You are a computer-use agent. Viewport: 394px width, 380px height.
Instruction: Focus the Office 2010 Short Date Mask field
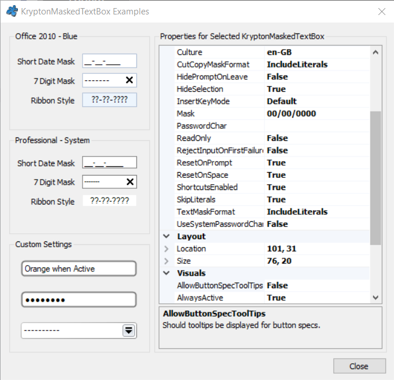(x=110, y=61)
